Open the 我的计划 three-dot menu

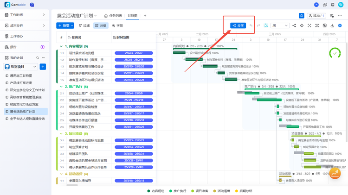44,58
